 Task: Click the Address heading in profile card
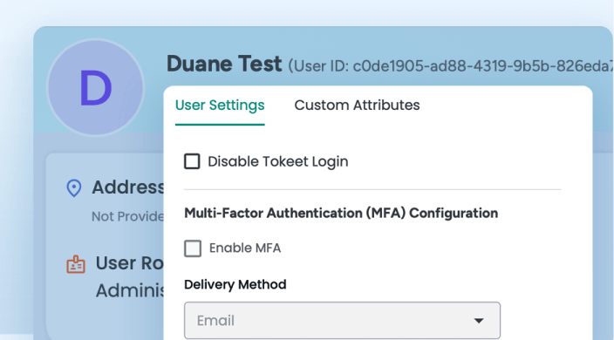[128, 187]
